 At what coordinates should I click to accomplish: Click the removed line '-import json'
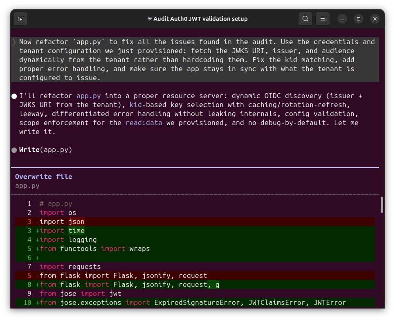[195, 222]
